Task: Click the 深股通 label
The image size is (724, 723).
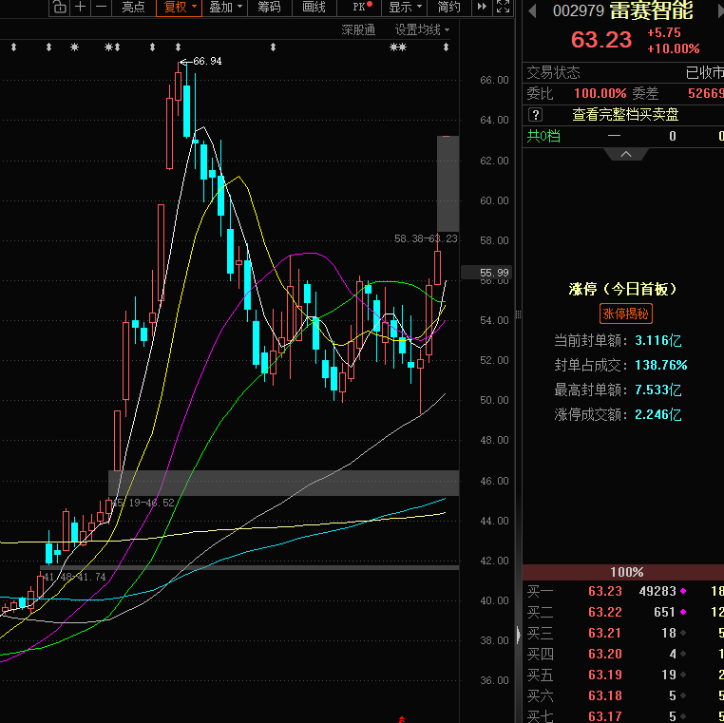Action: (x=358, y=30)
